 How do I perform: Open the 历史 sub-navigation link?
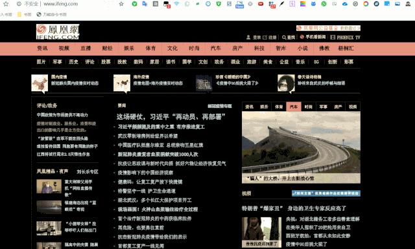73,62
